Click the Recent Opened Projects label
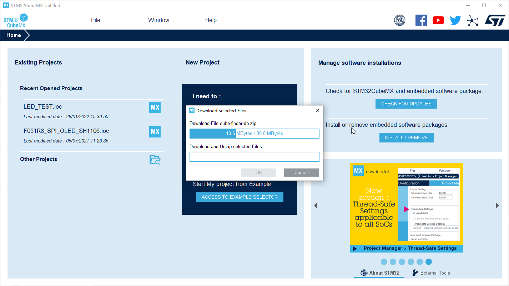 tap(51, 88)
